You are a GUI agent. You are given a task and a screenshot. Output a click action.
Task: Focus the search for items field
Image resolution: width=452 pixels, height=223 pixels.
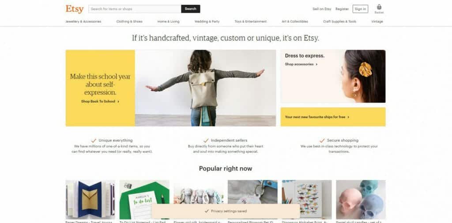135,9
